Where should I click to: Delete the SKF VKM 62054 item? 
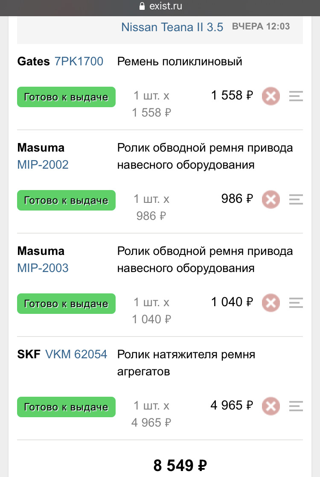pyautogui.click(x=271, y=406)
